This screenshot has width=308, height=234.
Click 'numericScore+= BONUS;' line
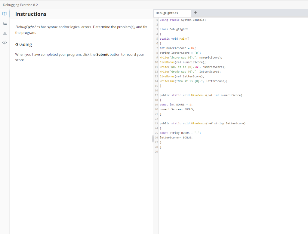[x=177, y=109]
